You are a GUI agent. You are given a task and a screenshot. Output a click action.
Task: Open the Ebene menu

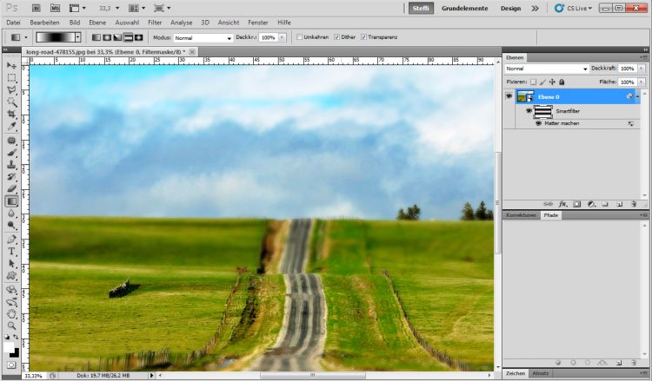point(97,23)
